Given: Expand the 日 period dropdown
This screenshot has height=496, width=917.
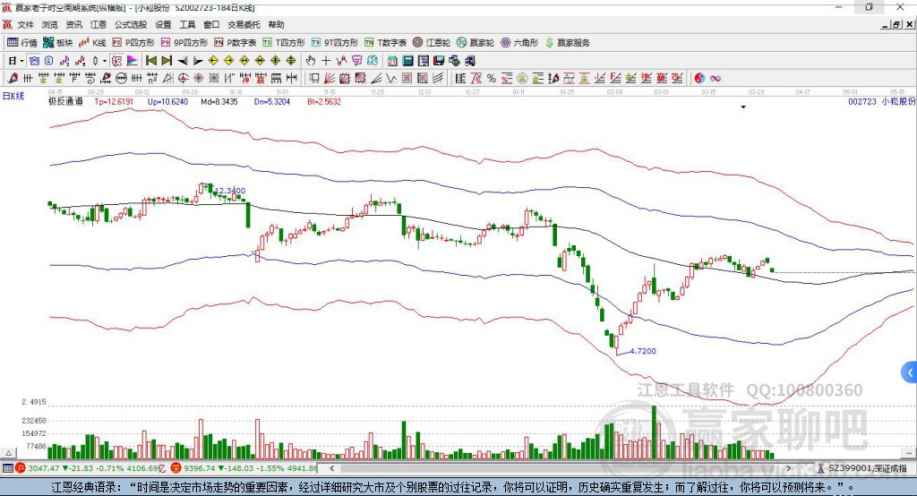Looking at the screenshot, I should pyautogui.click(x=21, y=61).
